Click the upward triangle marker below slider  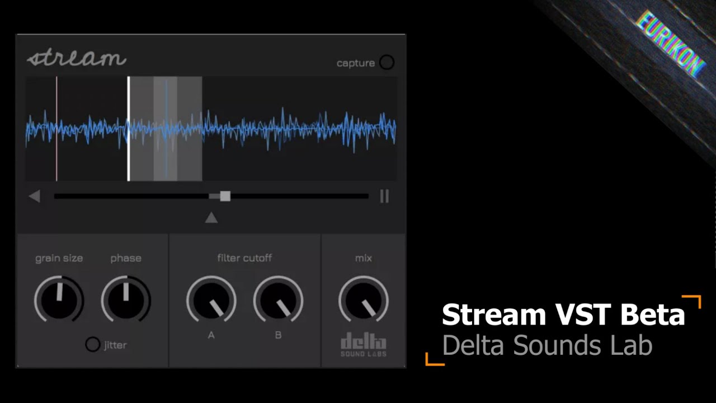(x=211, y=218)
